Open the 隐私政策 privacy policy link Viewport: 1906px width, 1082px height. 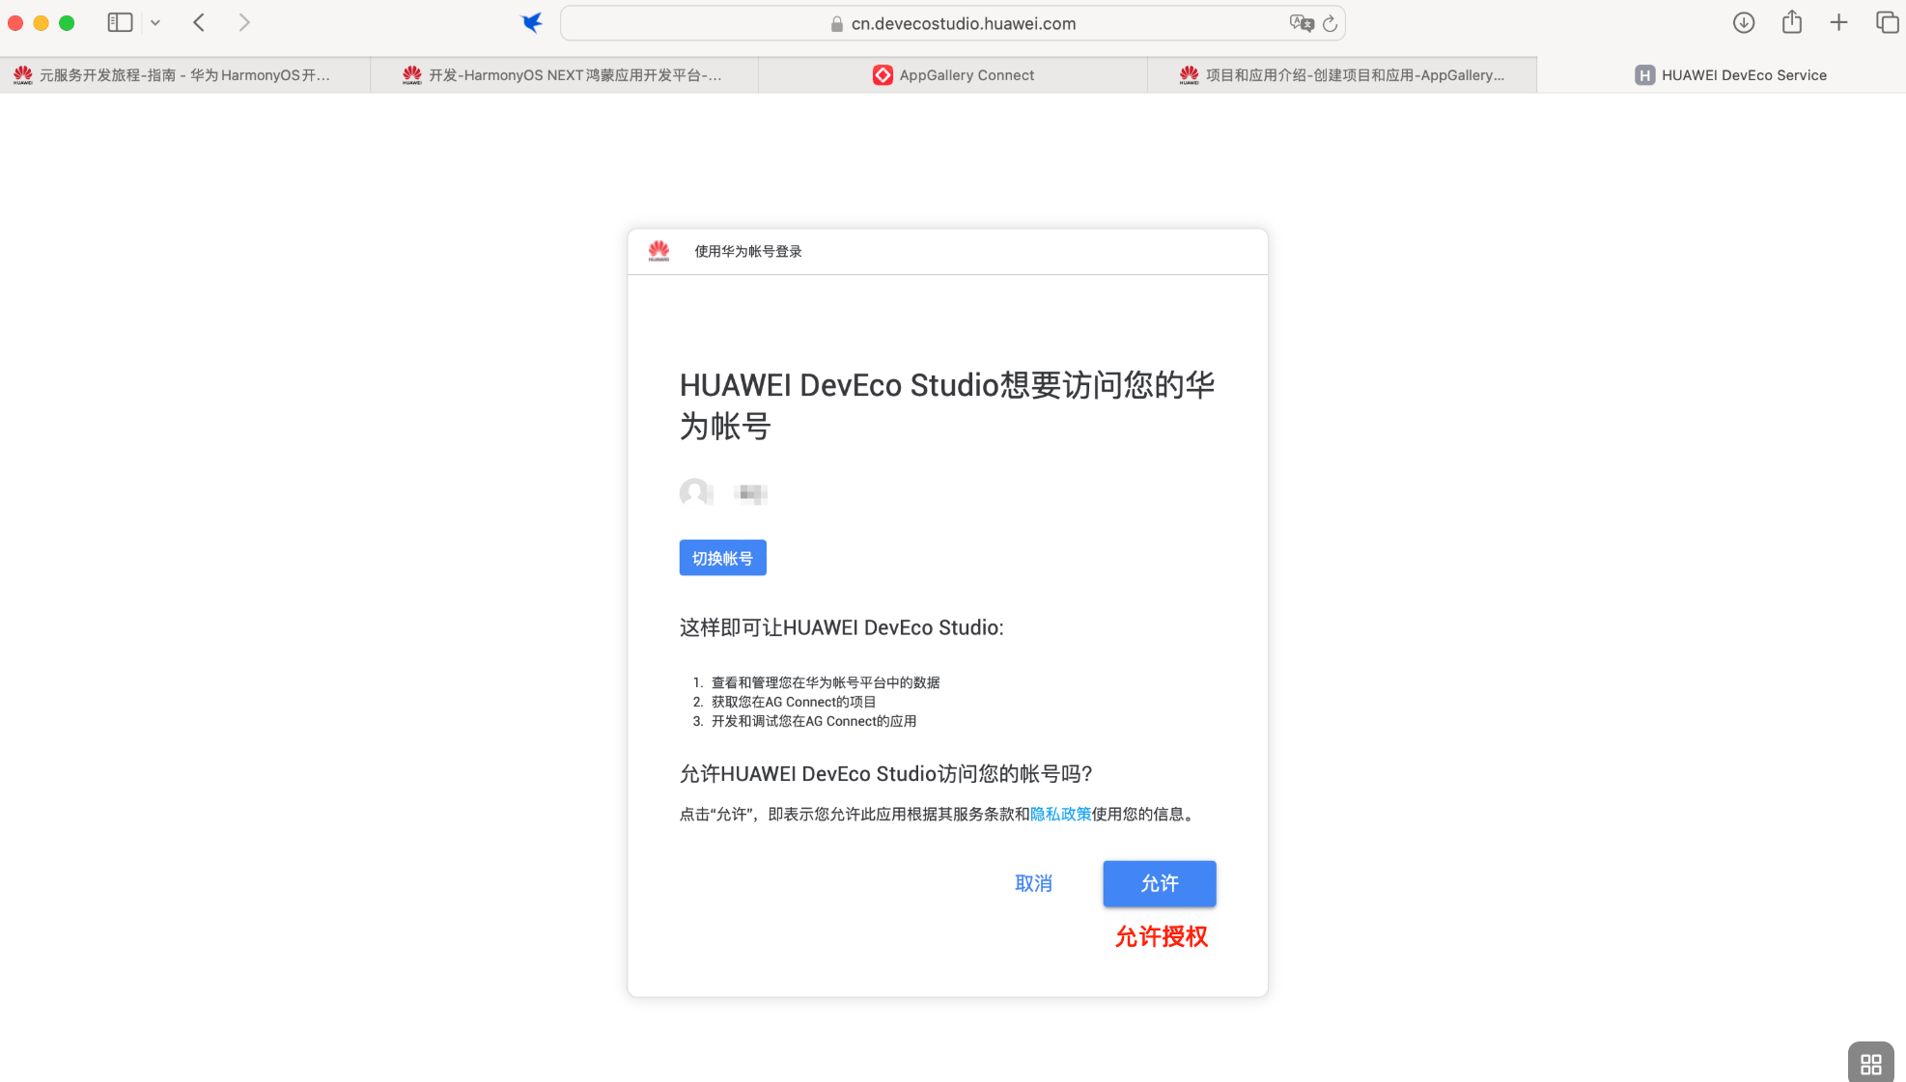[x=1058, y=814]
